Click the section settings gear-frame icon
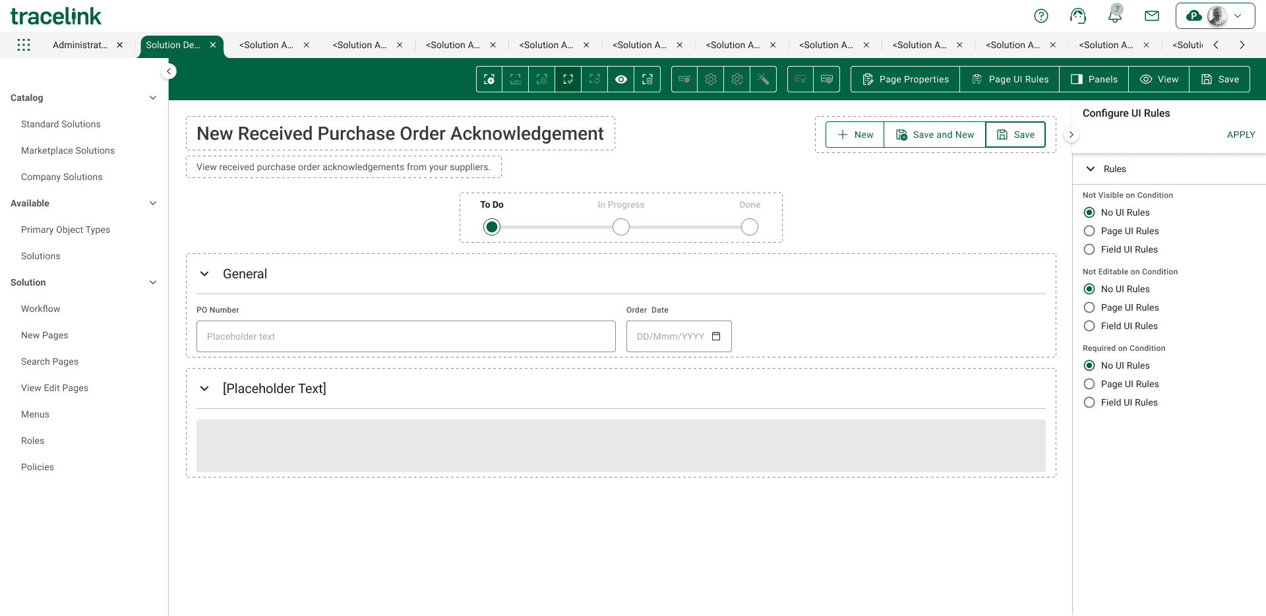 coord(542,79)
